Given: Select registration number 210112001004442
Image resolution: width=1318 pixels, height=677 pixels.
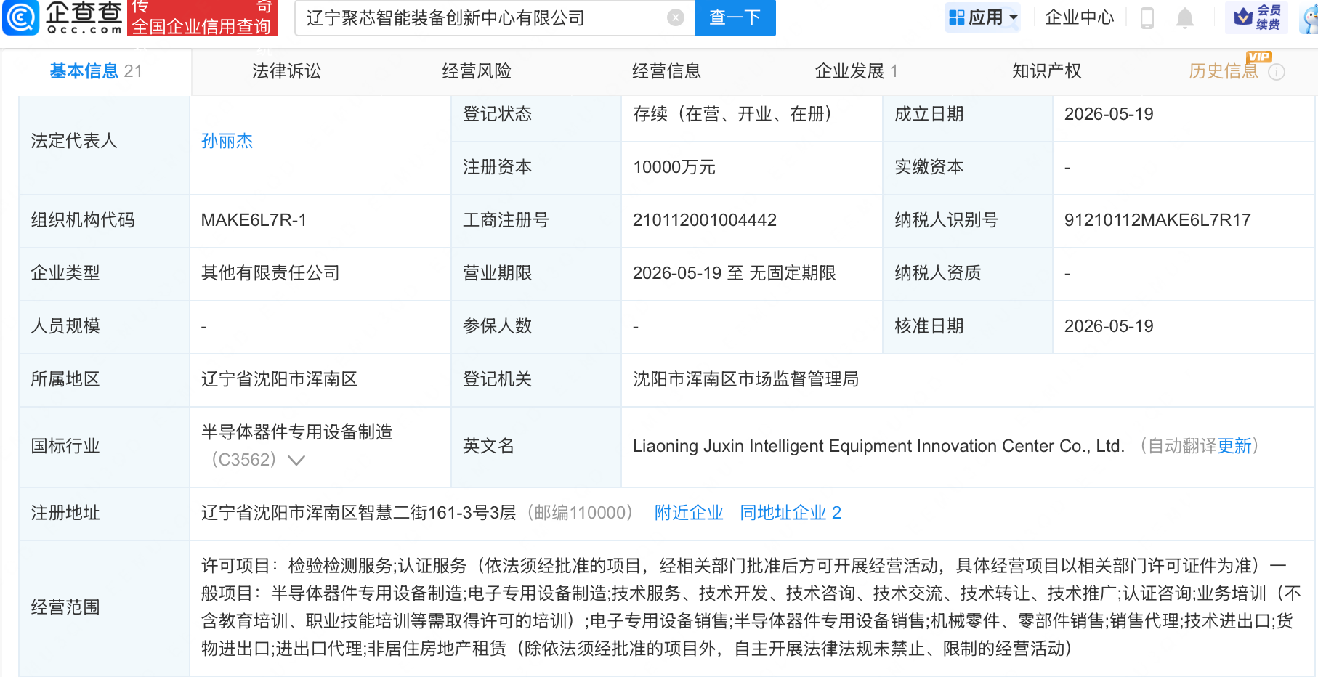Looking at the screenshot, I should point(705,220).
